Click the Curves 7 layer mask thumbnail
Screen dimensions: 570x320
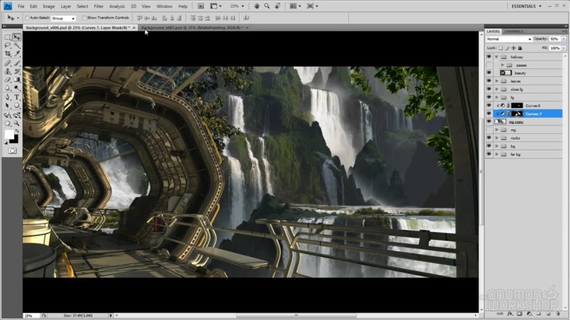tap(517, 114)
